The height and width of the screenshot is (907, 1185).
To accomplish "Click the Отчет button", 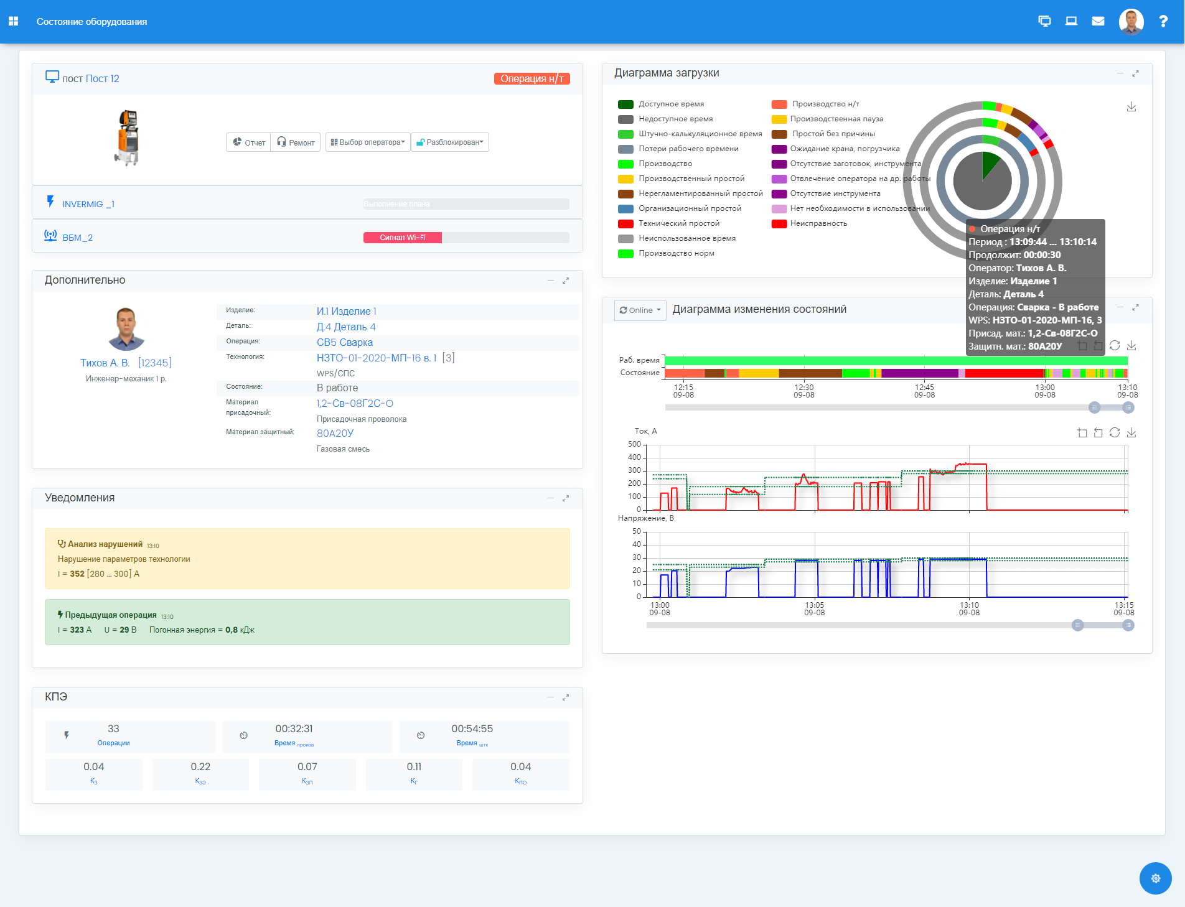I will pos(249,142).
